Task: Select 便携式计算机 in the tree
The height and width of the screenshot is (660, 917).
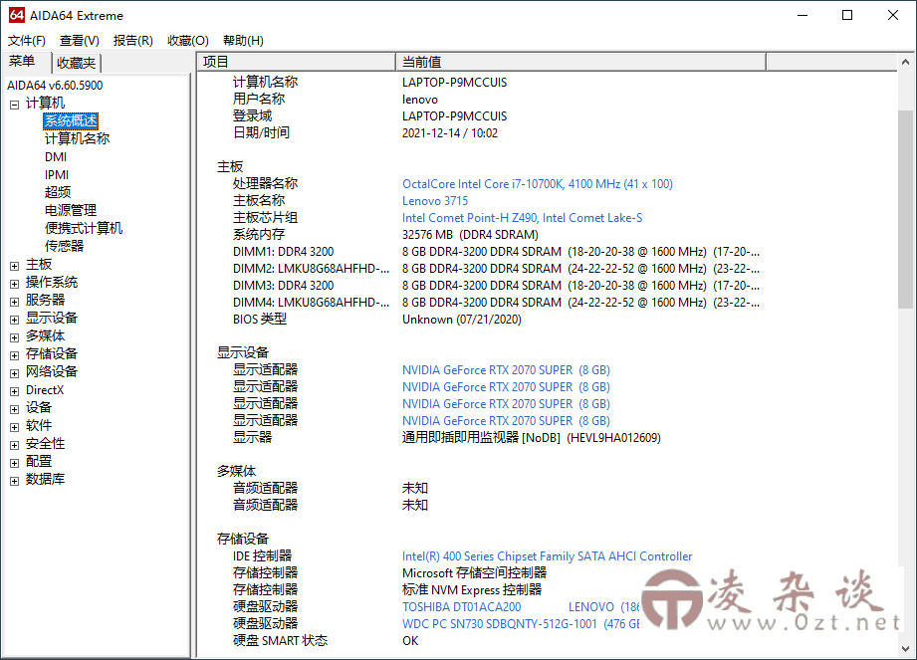Action: click(84, 228)
